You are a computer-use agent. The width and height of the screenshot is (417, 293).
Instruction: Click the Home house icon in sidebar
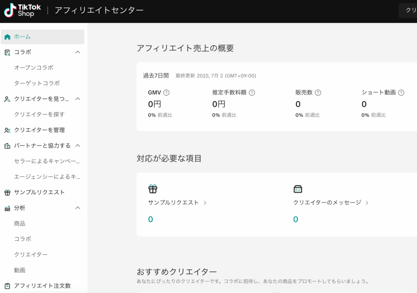click(7, 37)
